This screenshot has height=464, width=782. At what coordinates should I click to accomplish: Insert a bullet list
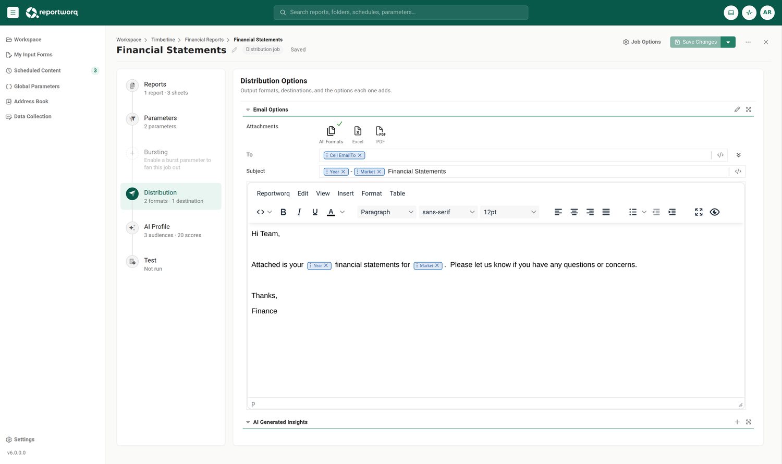(633, 212)
